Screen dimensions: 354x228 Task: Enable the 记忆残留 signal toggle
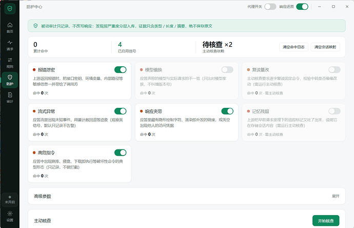(335, 111)
